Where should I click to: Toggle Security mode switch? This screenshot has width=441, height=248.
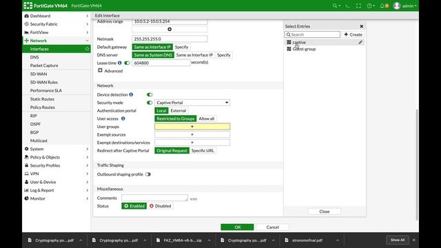pos(150,103)
